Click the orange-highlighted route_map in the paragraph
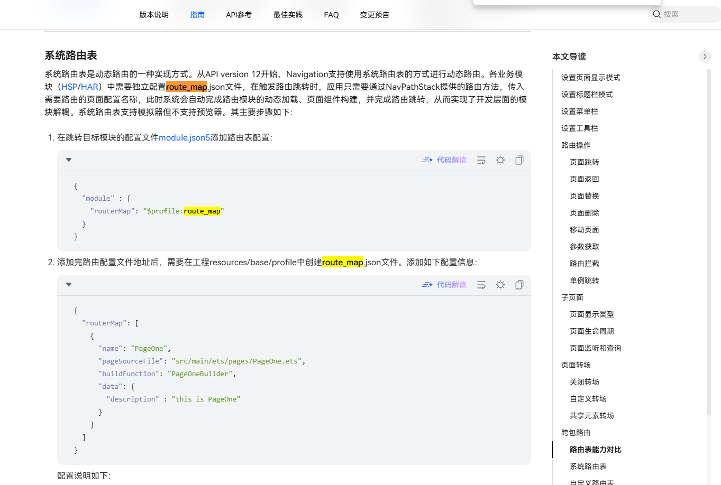Viewport: 721px width, 485px height. [x=186, y=87]
